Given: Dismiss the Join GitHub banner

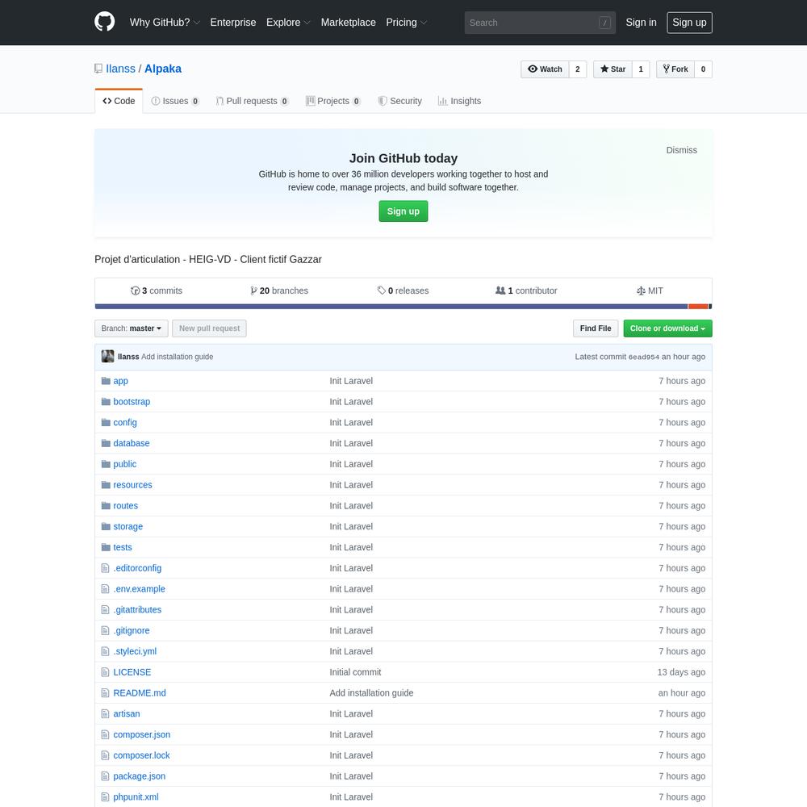Looking at the screenshot, I should [682, 150].
